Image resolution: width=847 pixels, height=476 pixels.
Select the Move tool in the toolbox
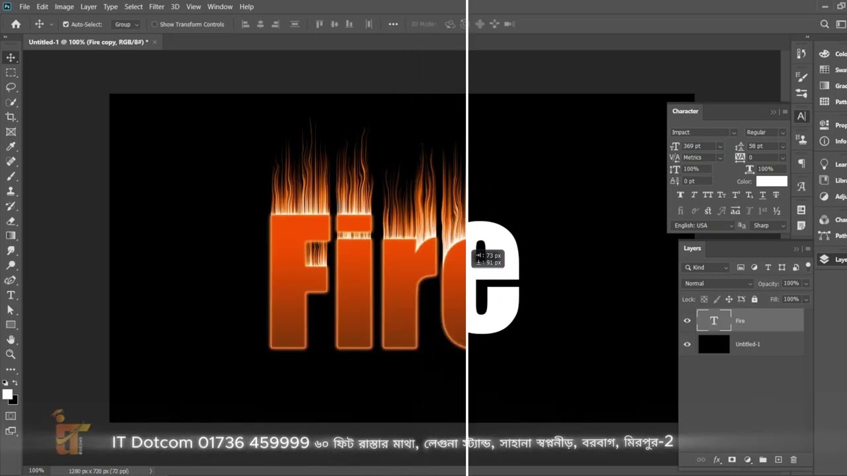pyautogui.click(x=11, y=58)
